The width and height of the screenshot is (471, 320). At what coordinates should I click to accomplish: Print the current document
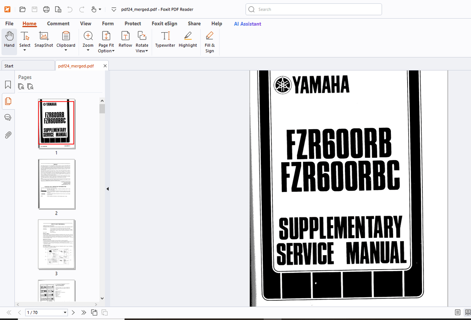(46, 9)
